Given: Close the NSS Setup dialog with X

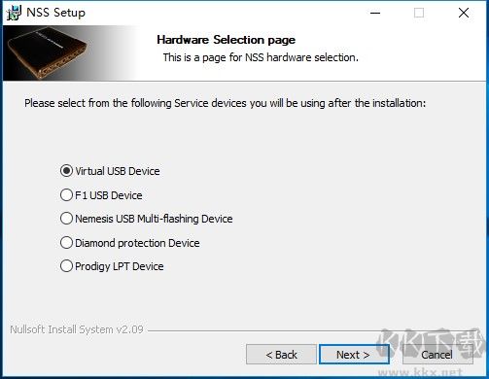Looking at the screenshot, I should click(464, 13).
